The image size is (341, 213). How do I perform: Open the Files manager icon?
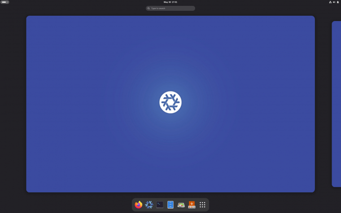tap(170, 205)
